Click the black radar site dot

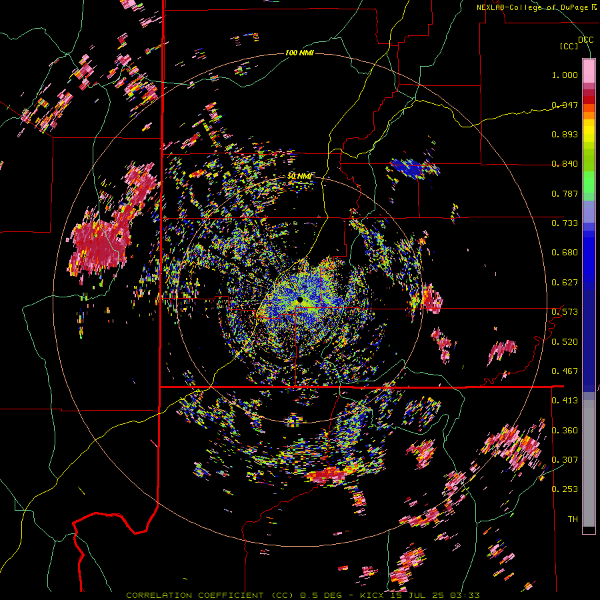[300, 299]
